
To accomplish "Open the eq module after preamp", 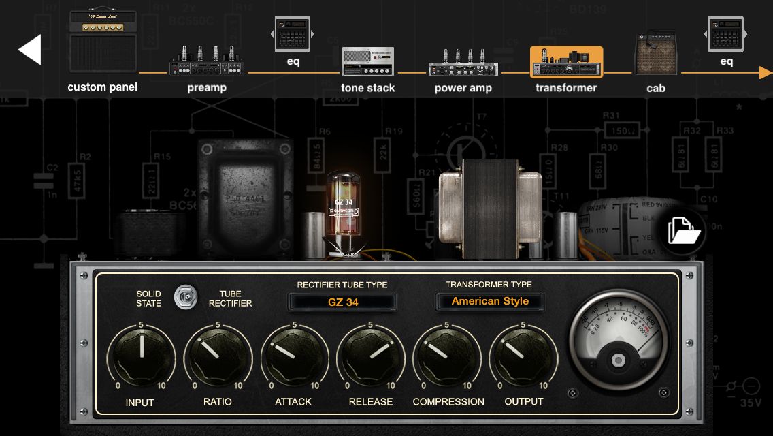I will coord(293,35).
